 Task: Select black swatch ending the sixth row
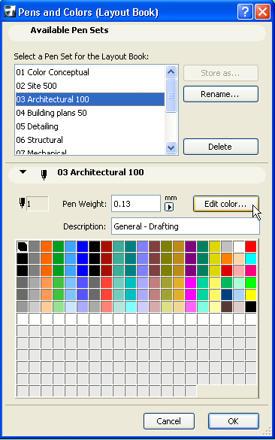click(251, 307)
